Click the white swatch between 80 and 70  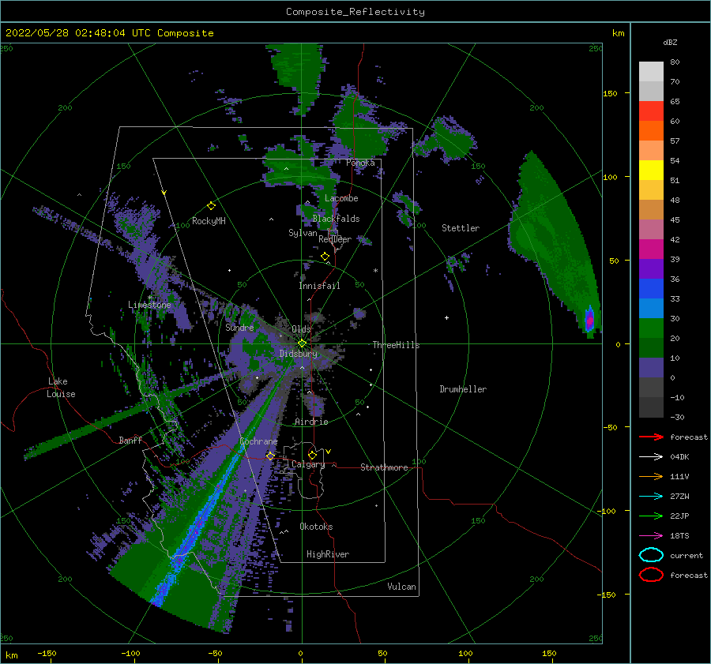pos(651,72)
